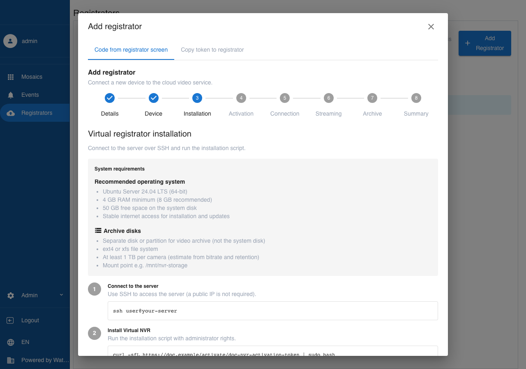Viewport: 526px width, 369px height.
Task: Open Mosaics in the sidebar
Action: 35,77
